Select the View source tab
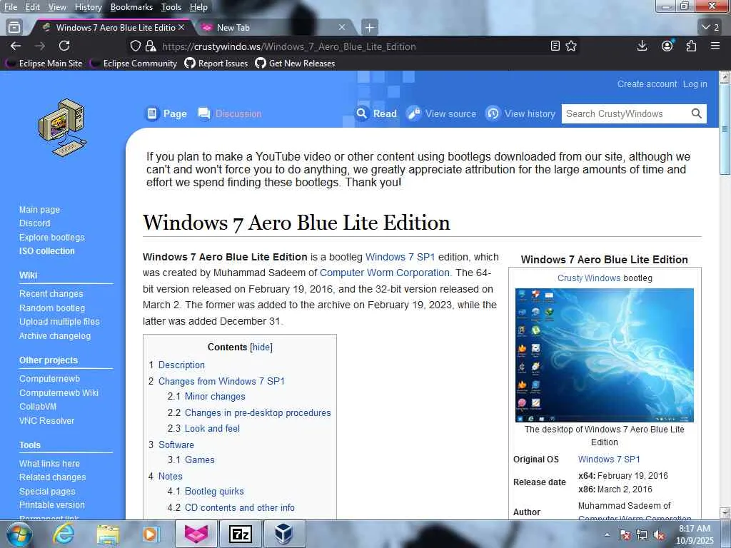Viewport: 731px width, 548px height. click(x=441, y=113)
